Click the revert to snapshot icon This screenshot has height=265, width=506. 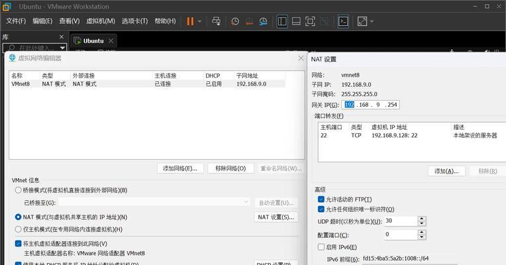pos(249,22)
